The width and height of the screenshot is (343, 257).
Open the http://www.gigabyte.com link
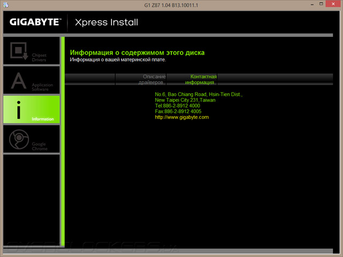182,117
